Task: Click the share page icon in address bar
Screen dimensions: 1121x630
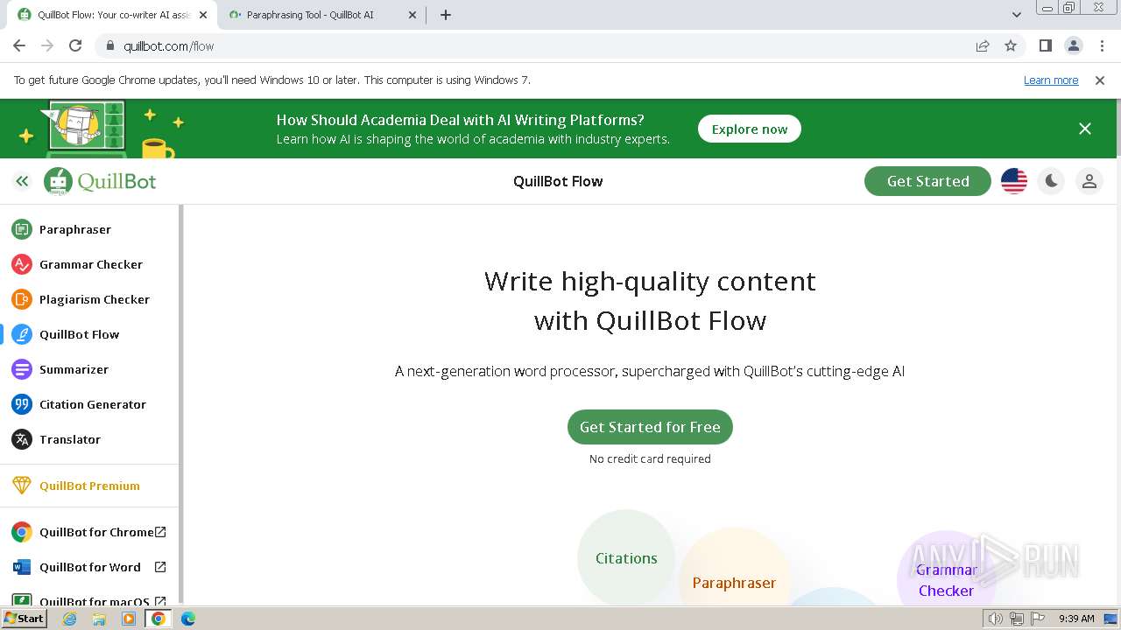Action: point(983,46)
